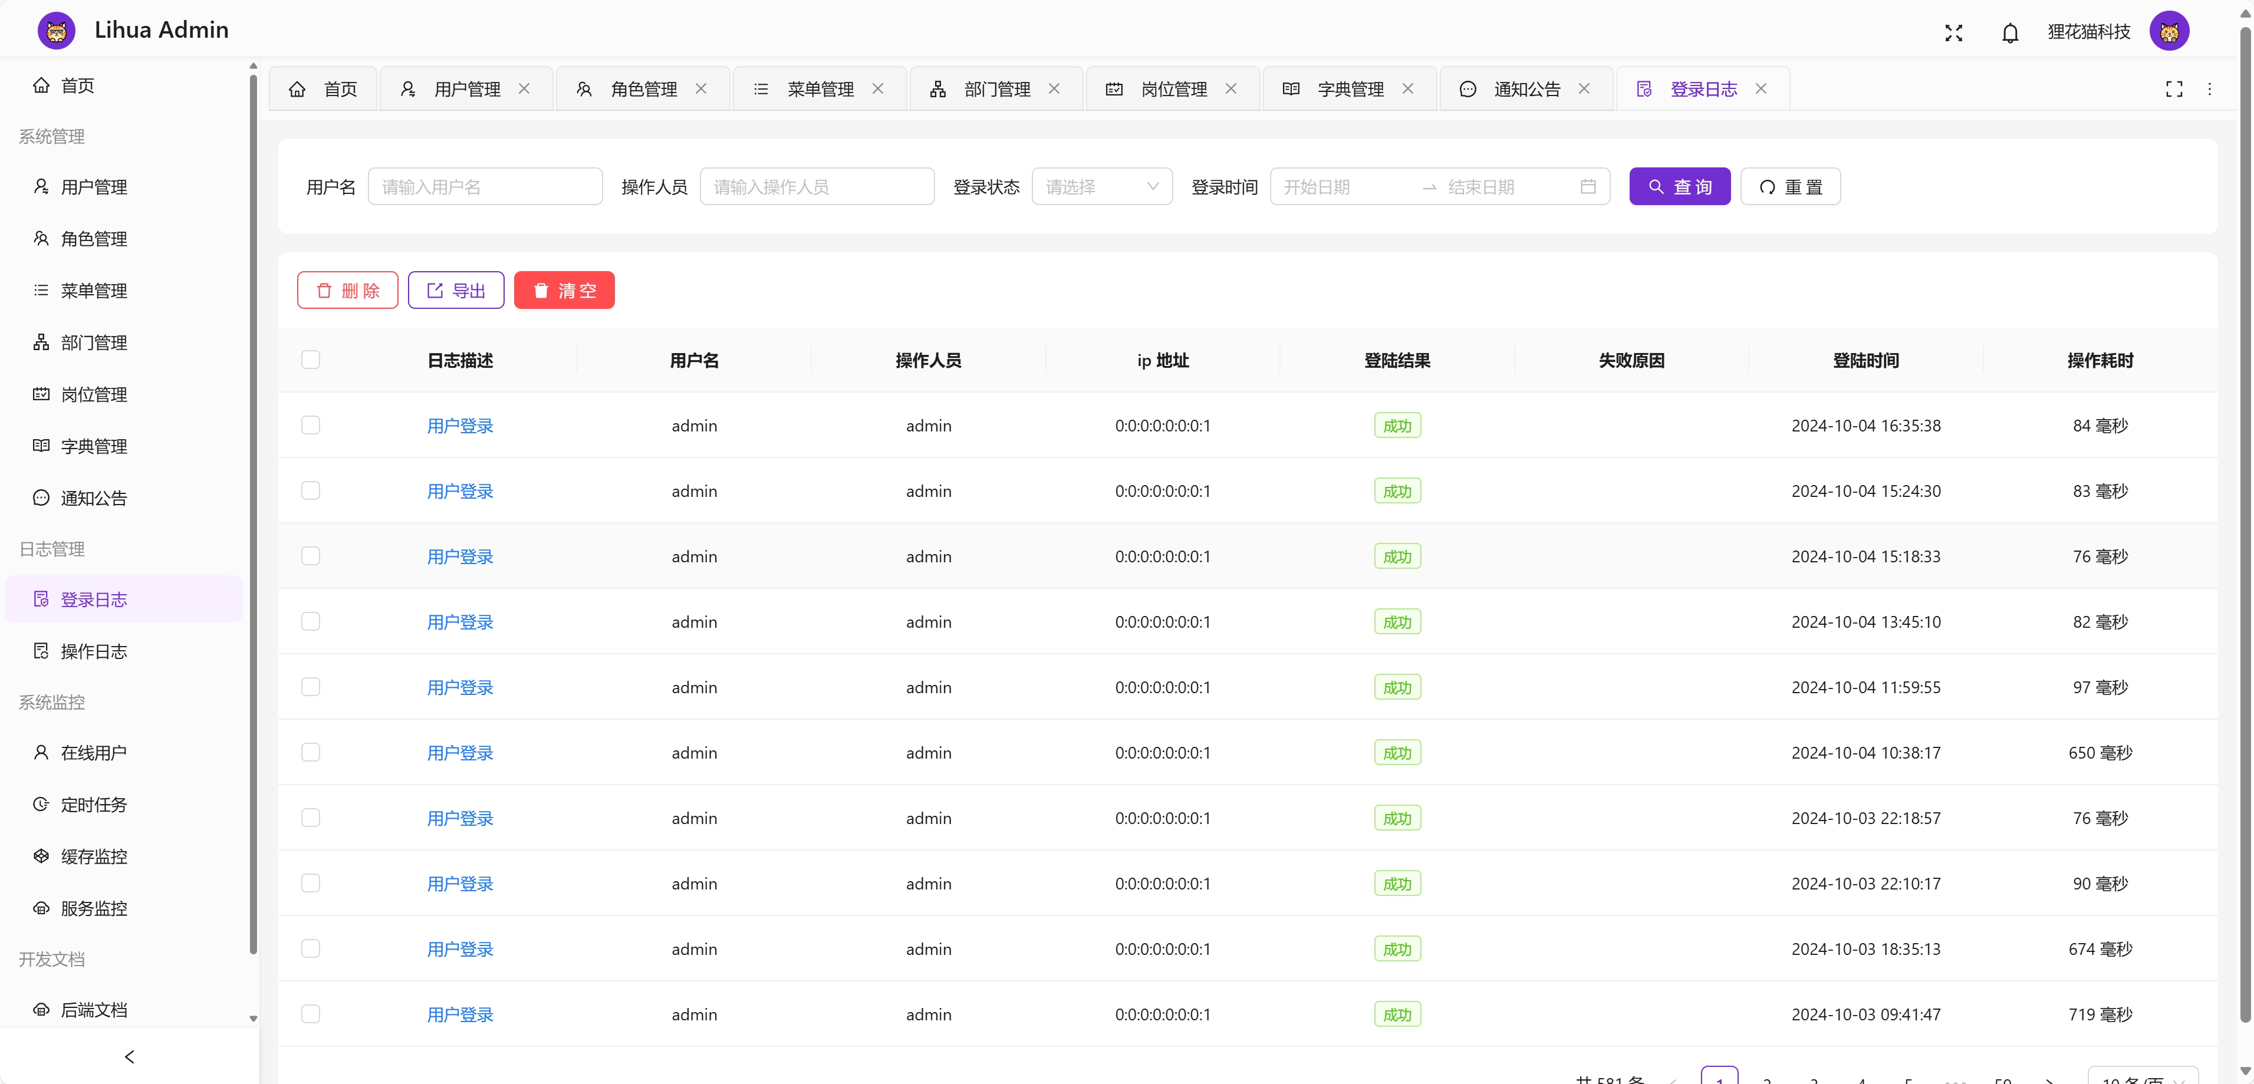Open 在线用户 in the sidebar
The width and height of the screenshot is (2254, 1084).
(124, 752)
